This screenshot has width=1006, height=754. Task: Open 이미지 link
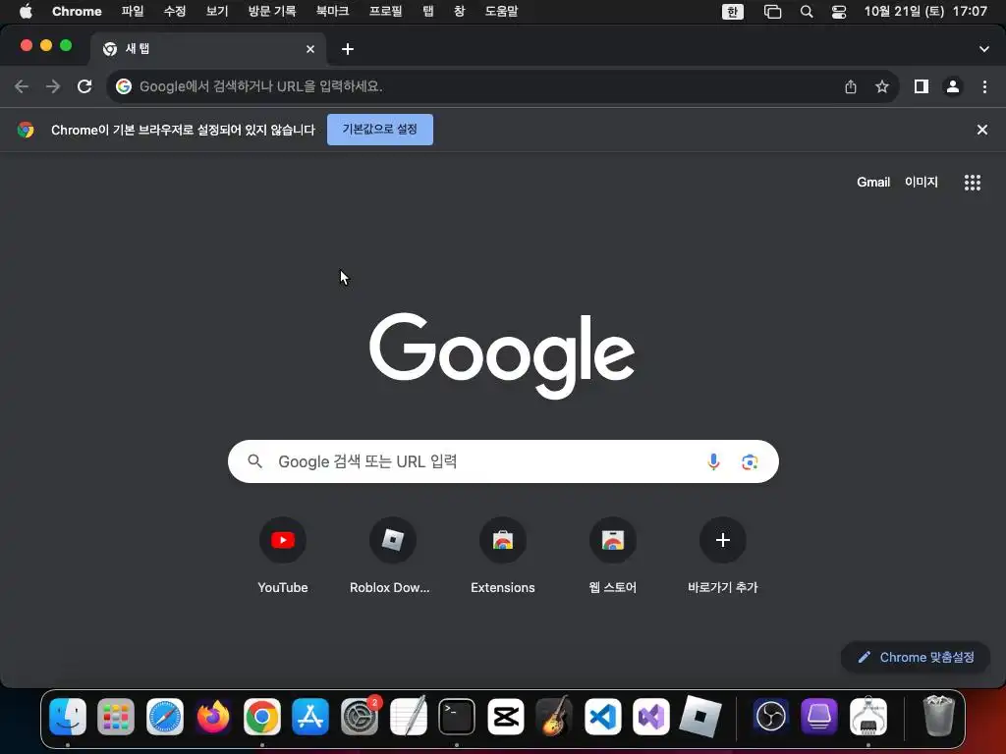click(922, 182)
